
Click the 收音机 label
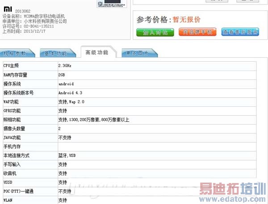pos(10,173)
